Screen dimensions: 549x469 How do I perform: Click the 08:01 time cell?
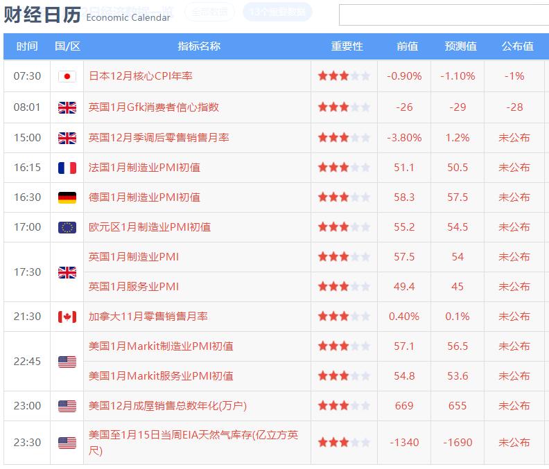(x=27, y=107)
